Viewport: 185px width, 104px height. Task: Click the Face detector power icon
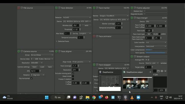[x=56, y=8]
